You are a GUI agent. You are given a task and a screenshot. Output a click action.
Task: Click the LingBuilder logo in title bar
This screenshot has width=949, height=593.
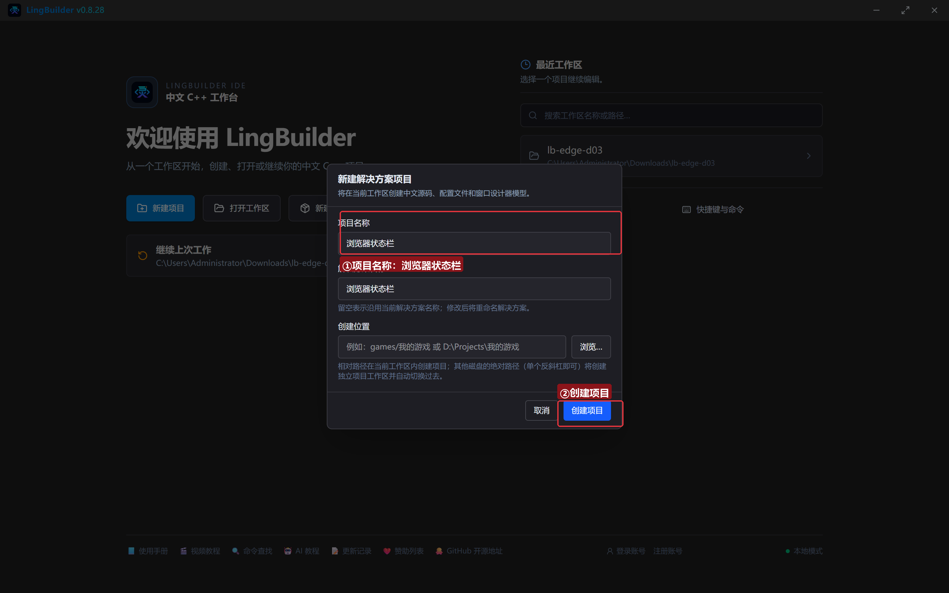pyautogui.click(x=15, y=10)
